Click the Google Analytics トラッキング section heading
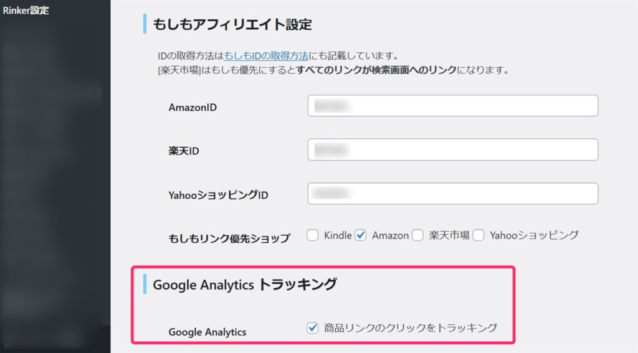638x353 pixels. tap(244, 285)
